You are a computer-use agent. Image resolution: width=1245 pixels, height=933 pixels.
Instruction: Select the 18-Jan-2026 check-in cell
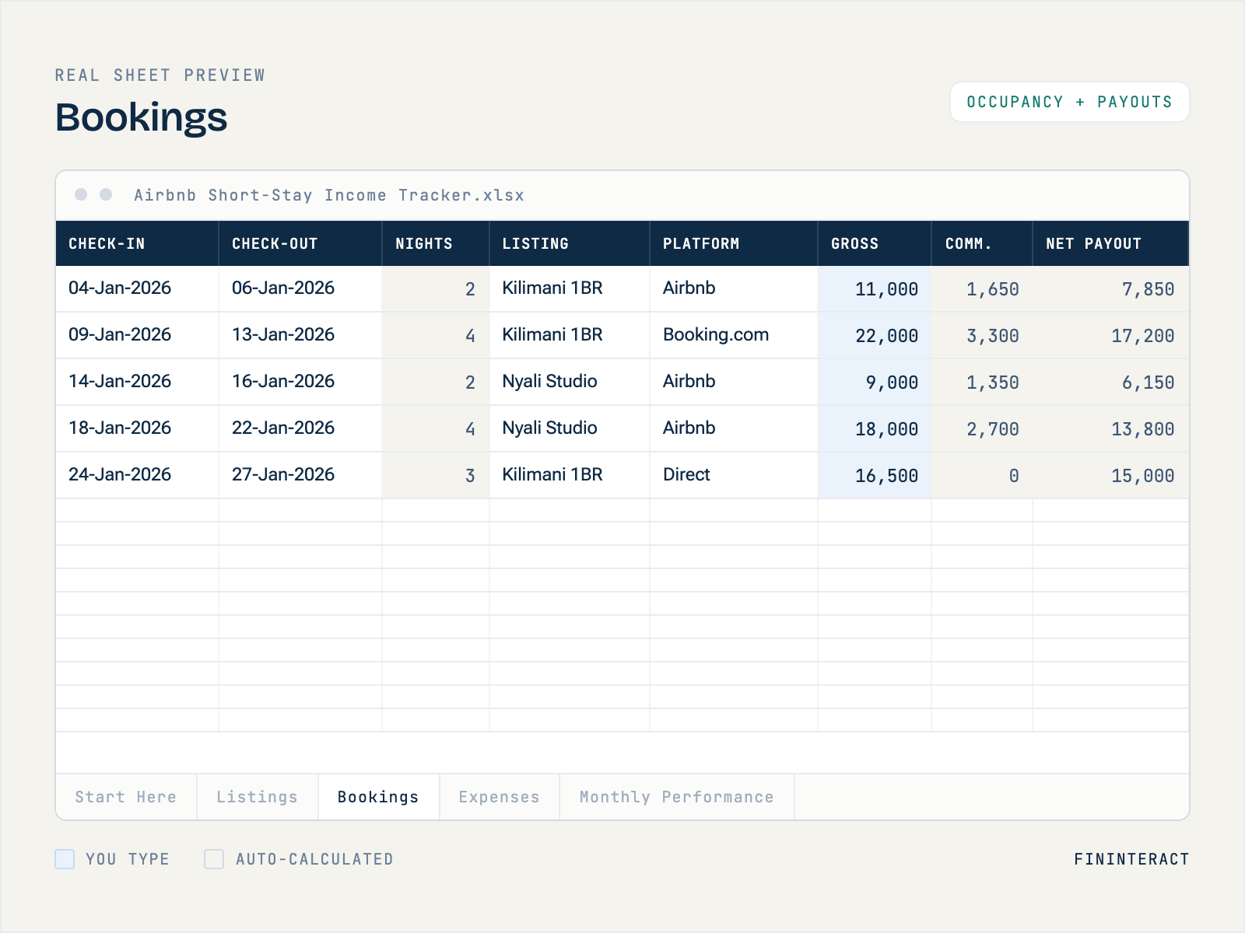(x=137, y=428)
